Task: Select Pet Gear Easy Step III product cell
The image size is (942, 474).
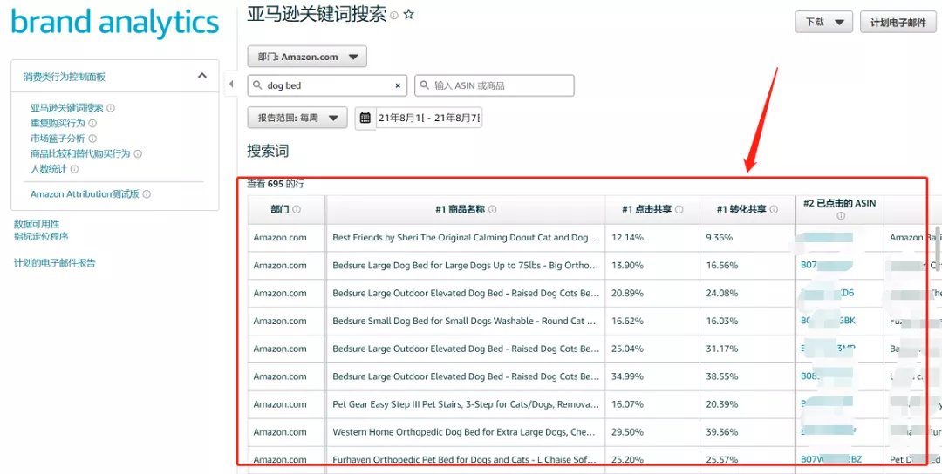Action: pyautogui.click(x=466, y=404)
